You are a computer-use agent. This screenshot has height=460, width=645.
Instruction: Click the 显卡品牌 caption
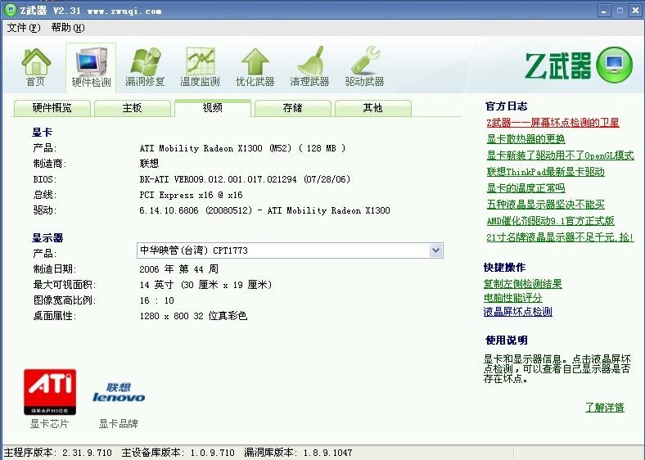(118, 424)
